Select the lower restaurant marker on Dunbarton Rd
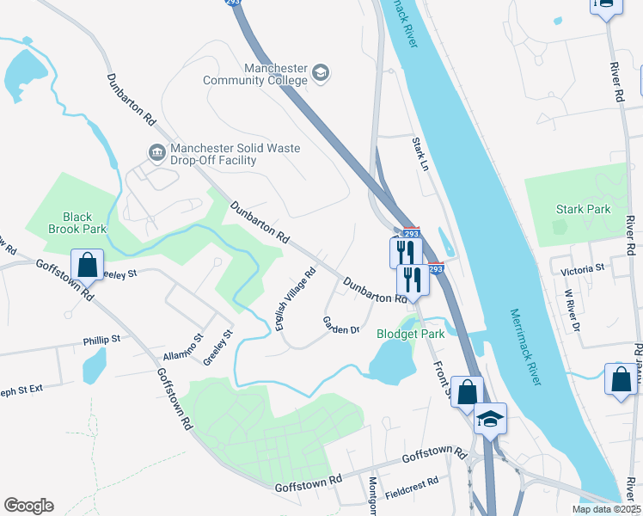The height and width of the screenshot is (516, 643). (x=413, y=282)
